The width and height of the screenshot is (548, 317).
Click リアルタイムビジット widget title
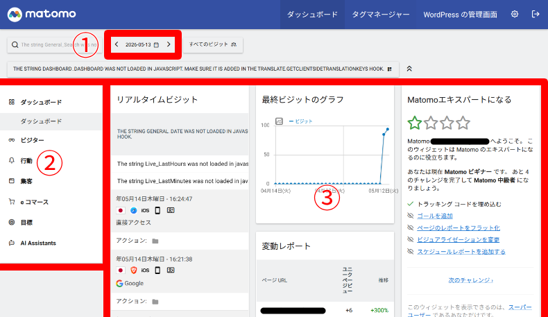157,100
